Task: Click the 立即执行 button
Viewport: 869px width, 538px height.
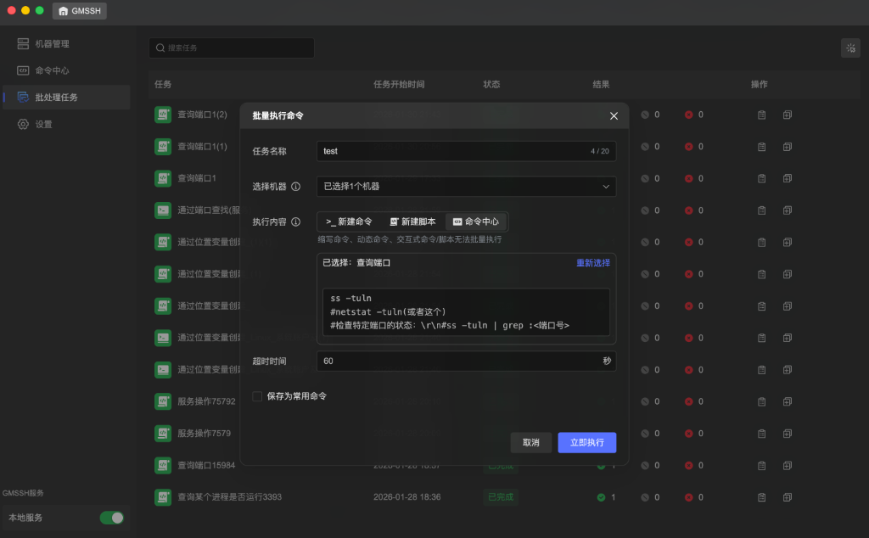Action: click(x=587, y=443)
